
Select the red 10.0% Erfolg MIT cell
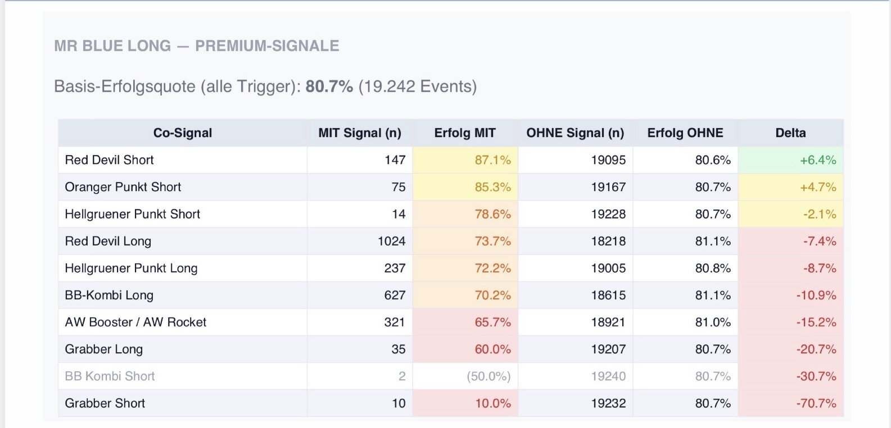[x=492, y=403]
